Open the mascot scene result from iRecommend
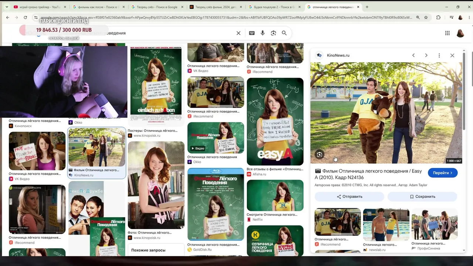 [215, 92]
